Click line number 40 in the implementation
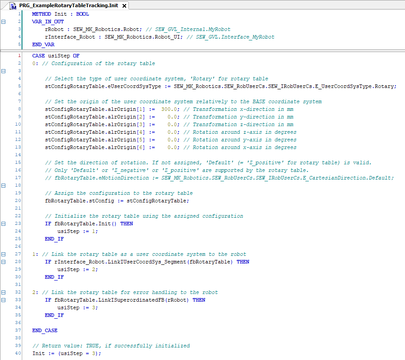The image size is (405, 360). coord(18,353)
